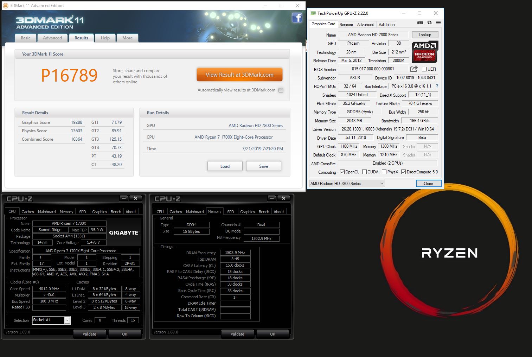
Task: Click the Gigabyte logo in CPU-Z
Action: [x=124, y=232]
